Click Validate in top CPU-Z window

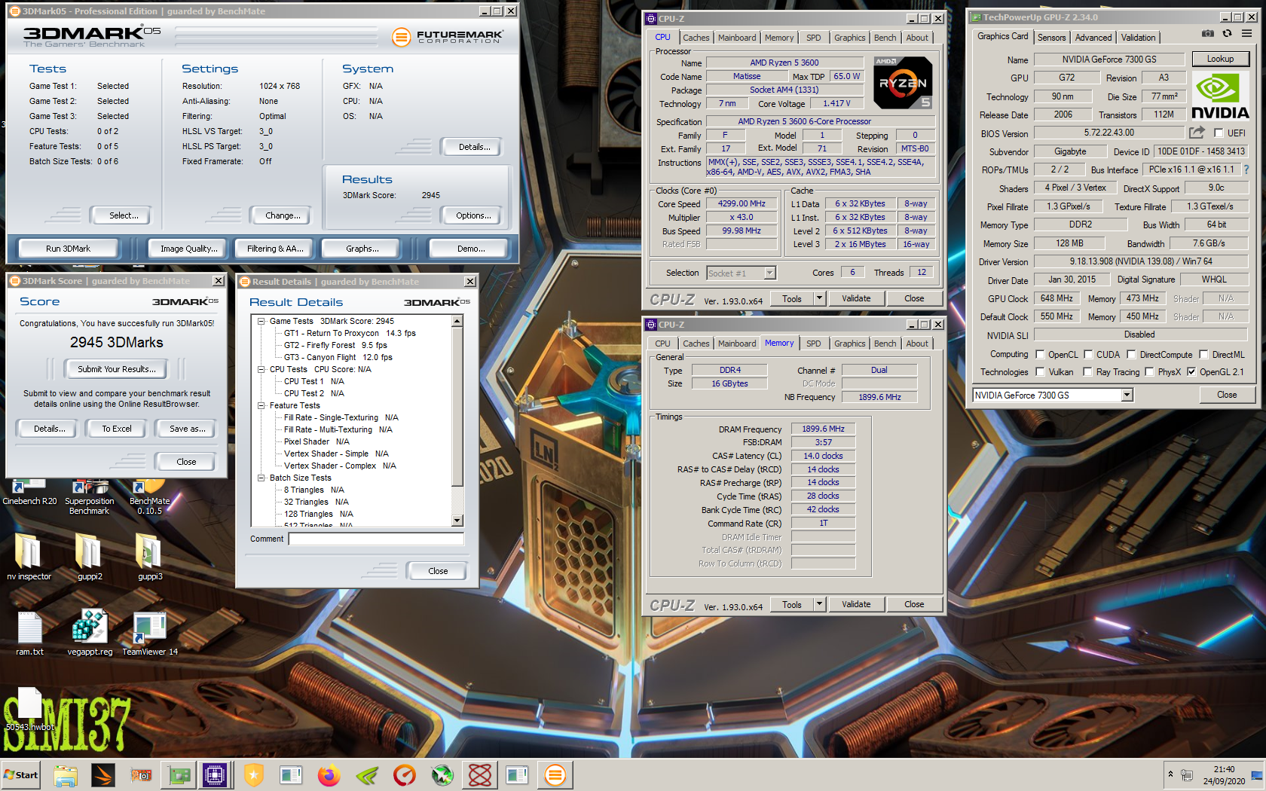(856, 298)
